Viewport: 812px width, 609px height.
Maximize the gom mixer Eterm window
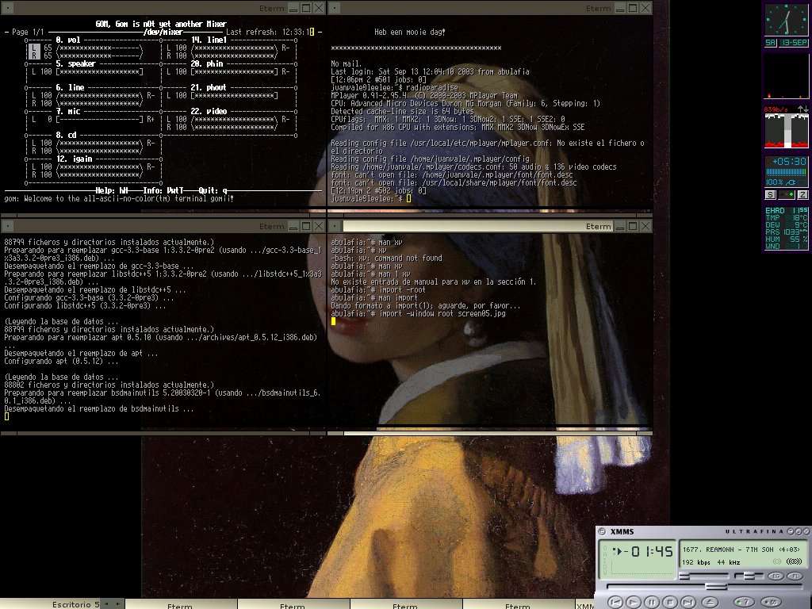pos(306,8)
